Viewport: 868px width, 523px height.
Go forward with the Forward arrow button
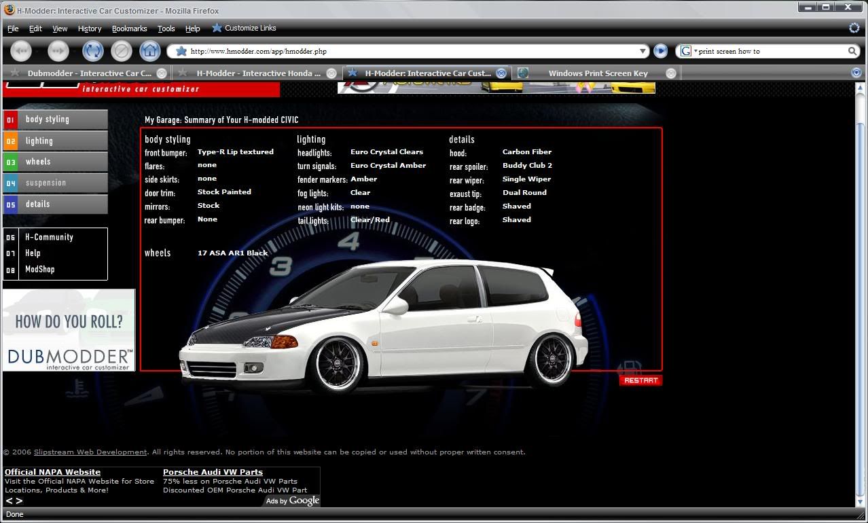[x=58, y=51]
